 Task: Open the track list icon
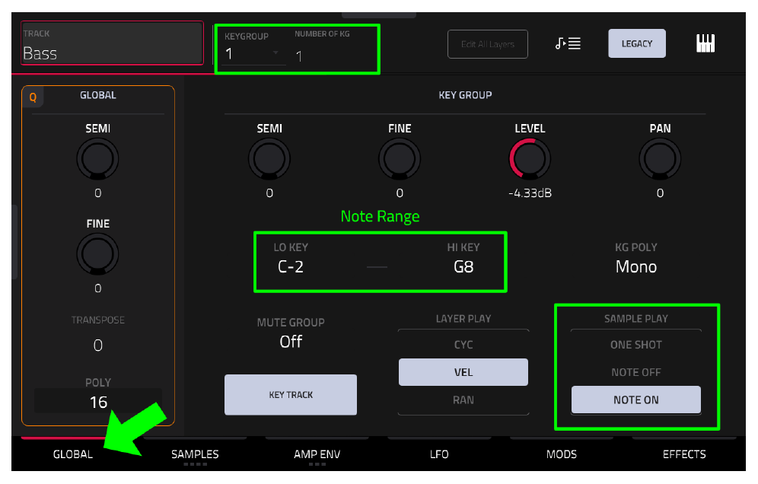(x=568, y=43)
